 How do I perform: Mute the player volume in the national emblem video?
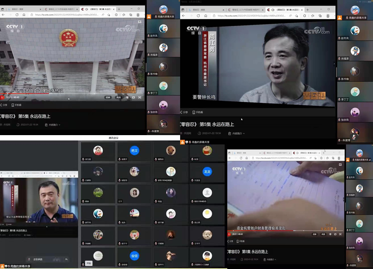pyautogui.click(x=127, y=97)
